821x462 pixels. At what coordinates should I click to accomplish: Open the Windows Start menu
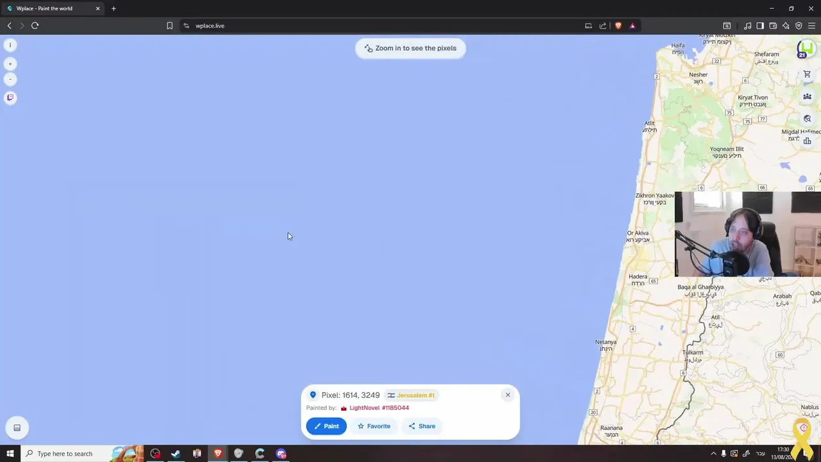pos(10,454)
